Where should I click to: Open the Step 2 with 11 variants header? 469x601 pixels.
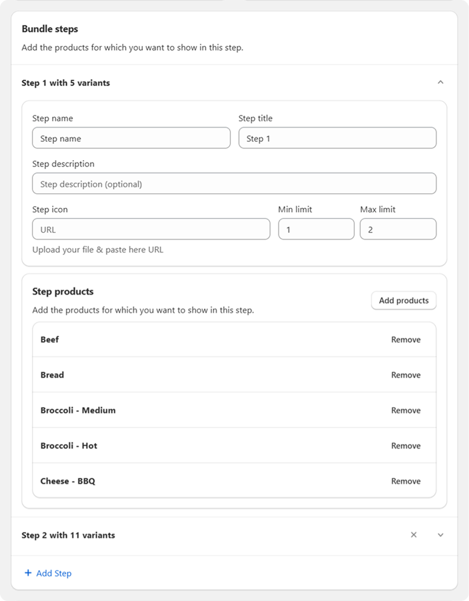pos(68,535)
